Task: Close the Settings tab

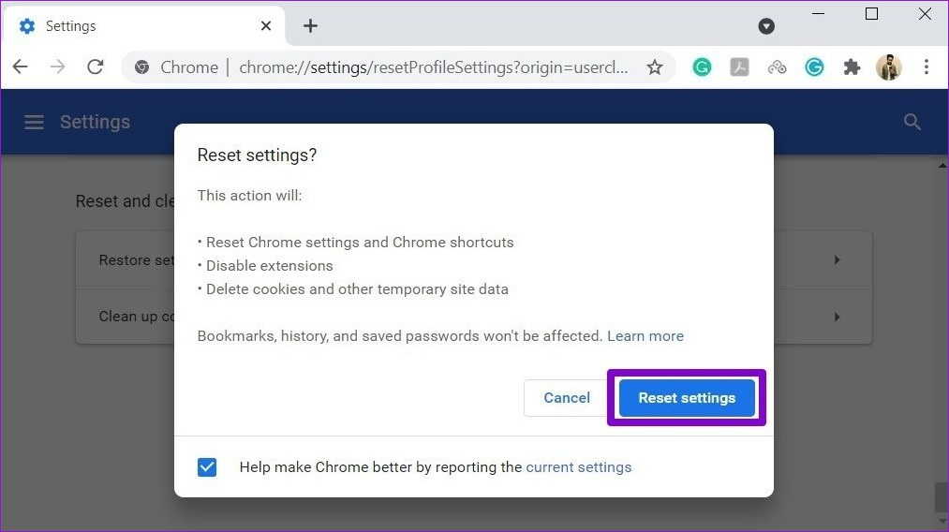Action: point(266,26)
